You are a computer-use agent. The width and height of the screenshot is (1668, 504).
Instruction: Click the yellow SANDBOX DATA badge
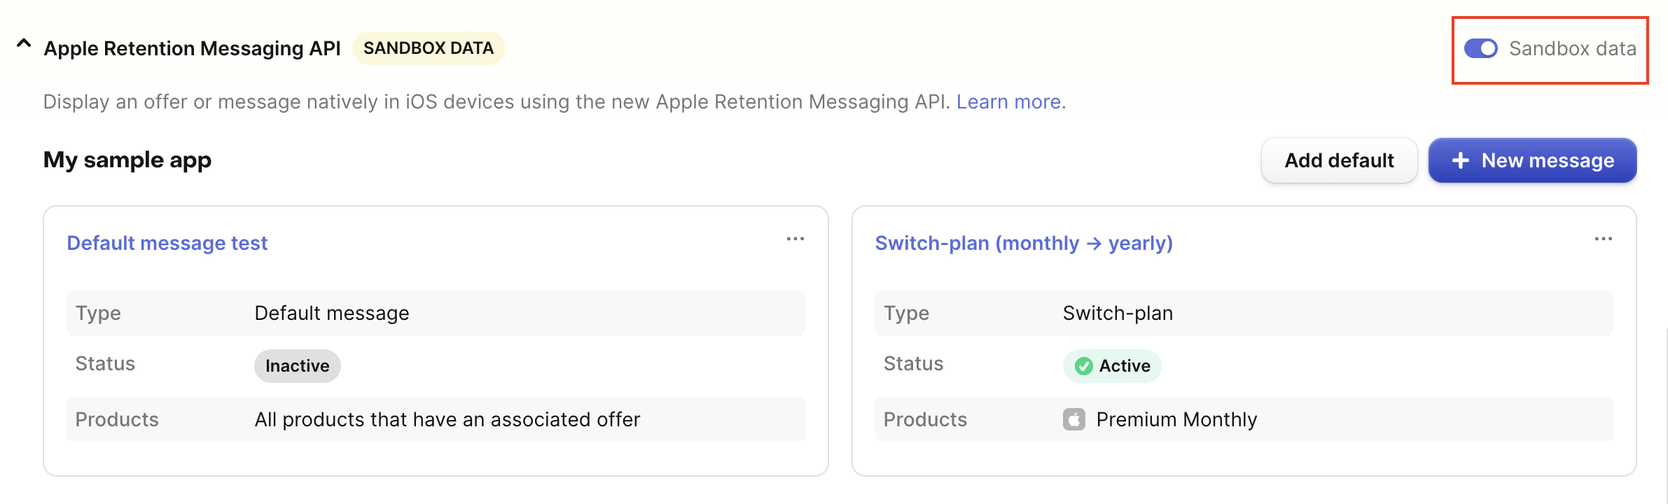(x=429, y=48)
